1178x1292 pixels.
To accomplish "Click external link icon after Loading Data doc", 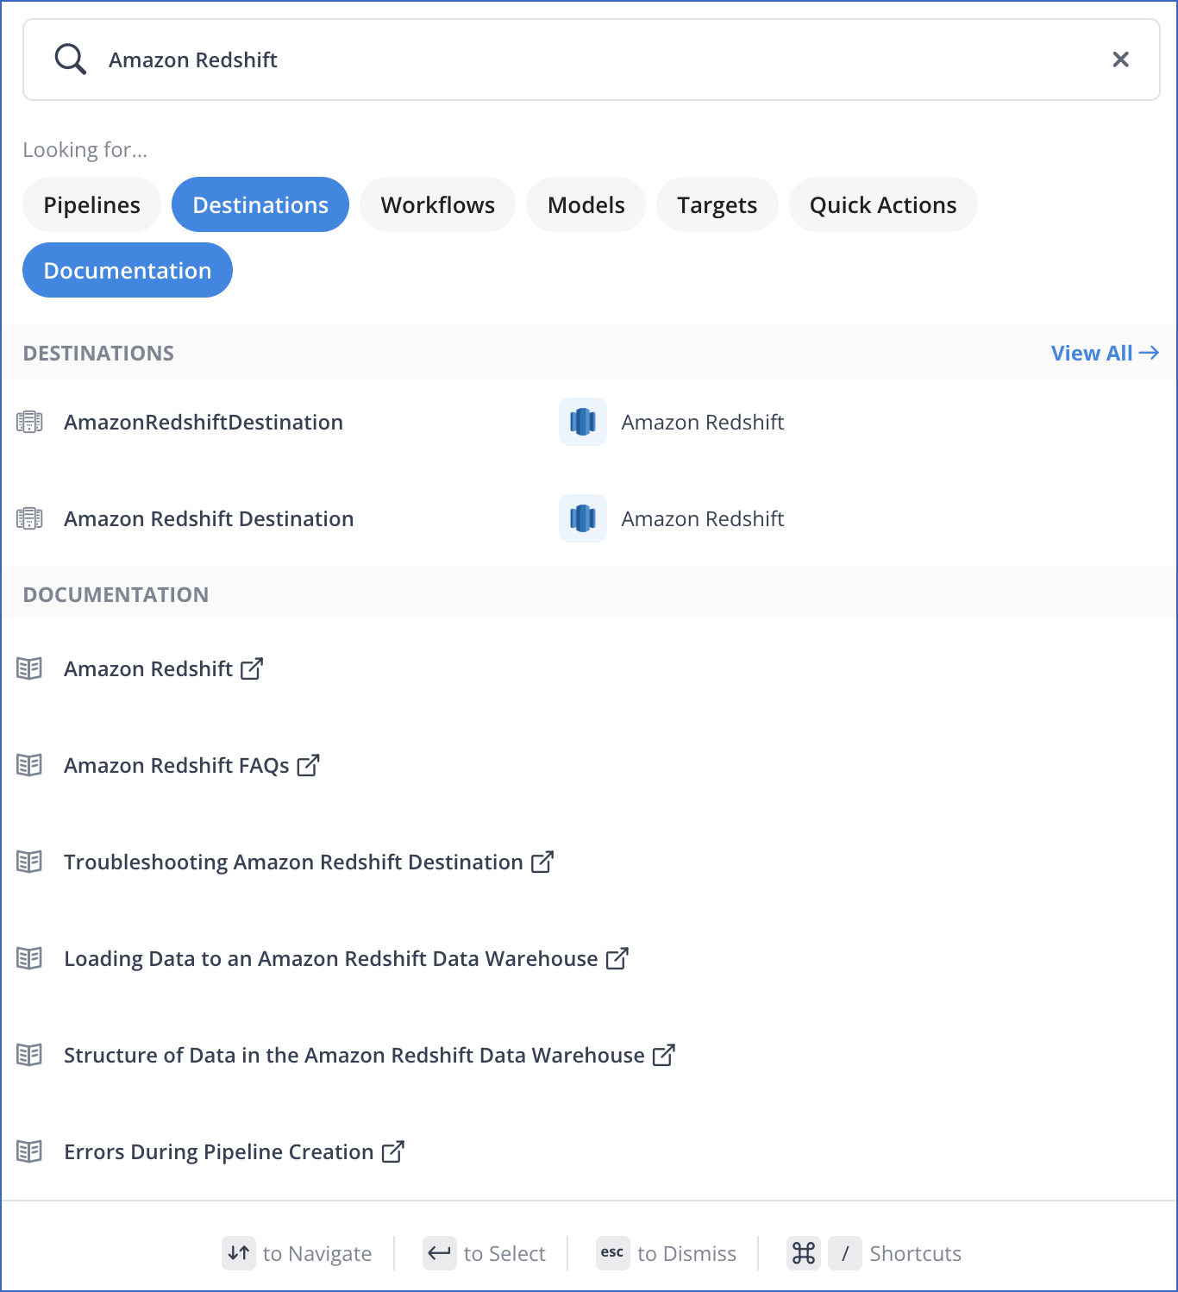I will 617,958.
